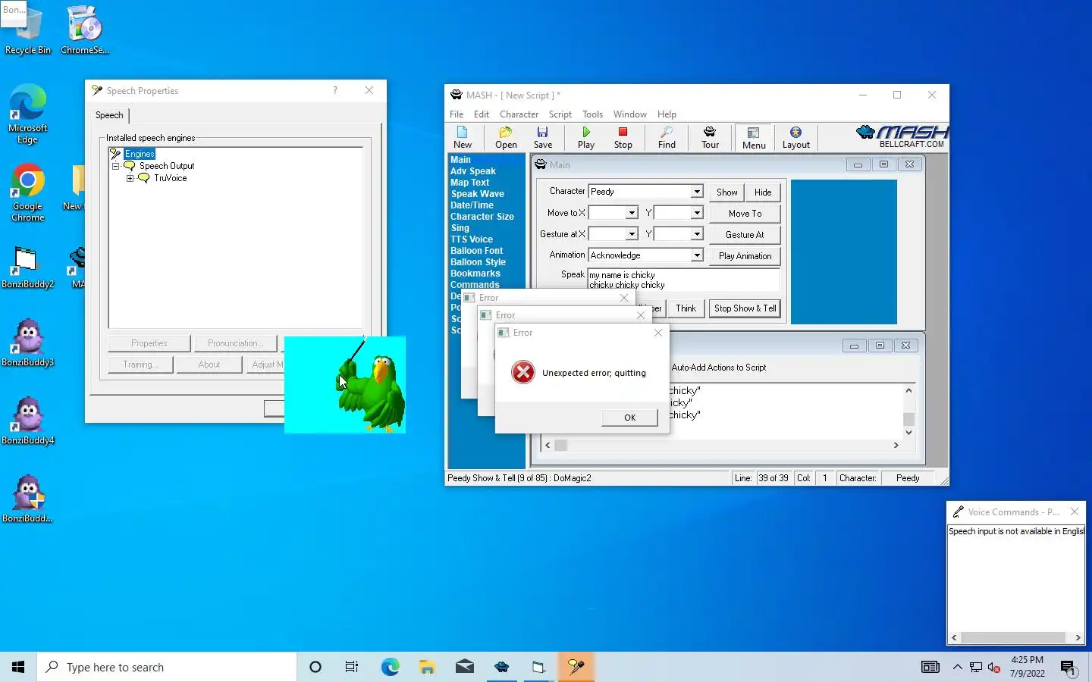Open the Mail app on the taskbar

465,667
